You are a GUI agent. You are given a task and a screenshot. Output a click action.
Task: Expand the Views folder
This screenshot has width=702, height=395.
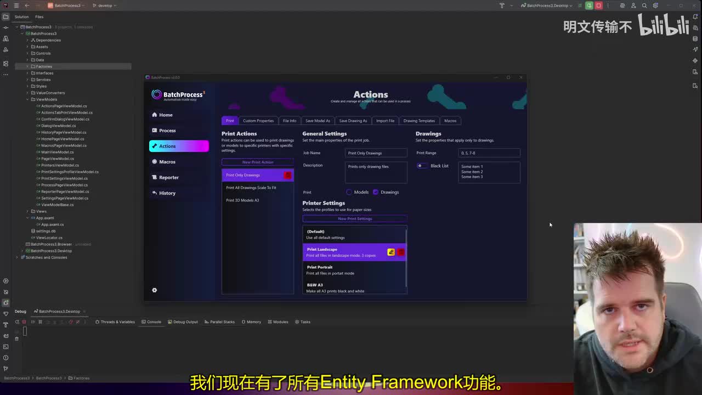27,211
